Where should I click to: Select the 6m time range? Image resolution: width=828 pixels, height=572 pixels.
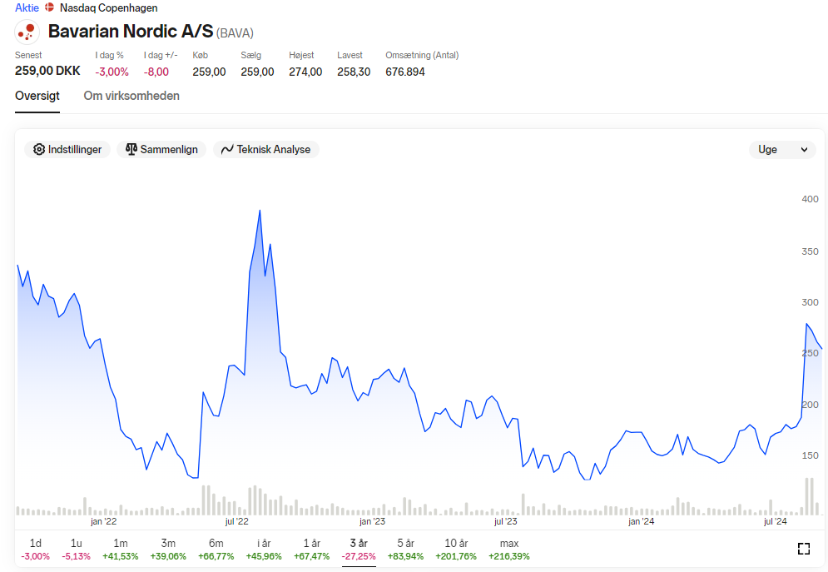pyautogui.click(x=216, y=550)
